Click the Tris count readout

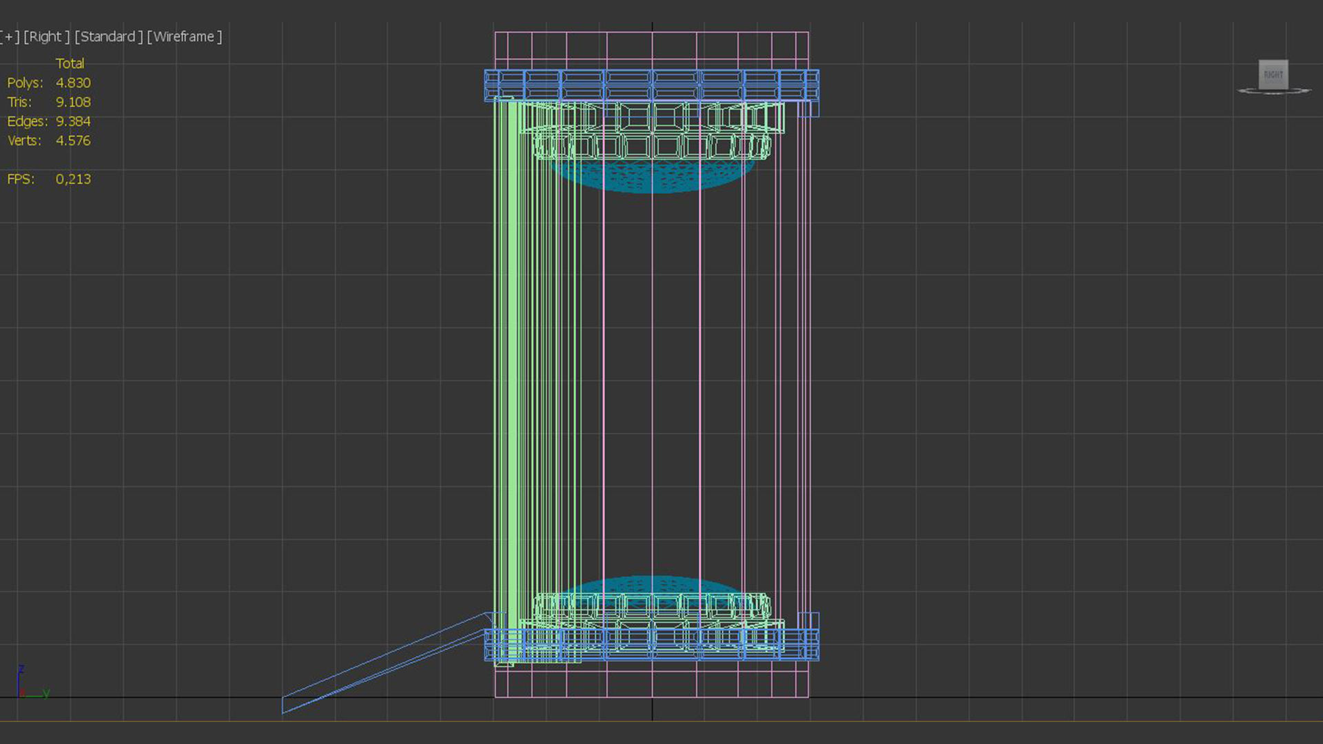[72, 102]
